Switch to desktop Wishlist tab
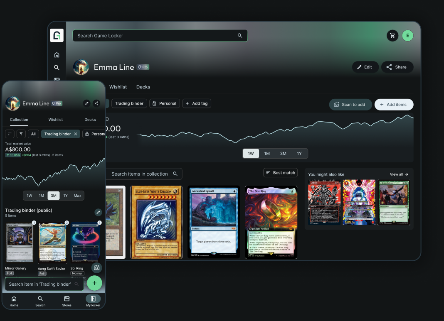This screenshot has width=444, height=321. pyautogui.click(x=118, y=87)
